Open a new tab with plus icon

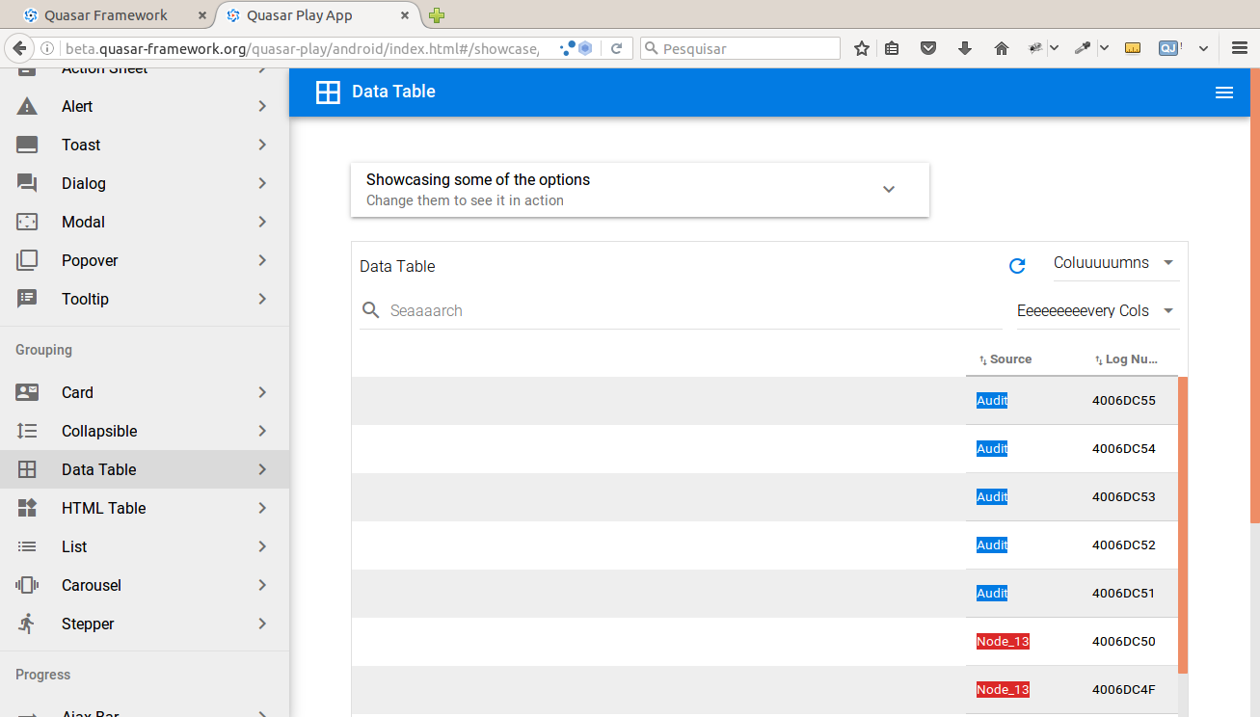click(437, 15)
